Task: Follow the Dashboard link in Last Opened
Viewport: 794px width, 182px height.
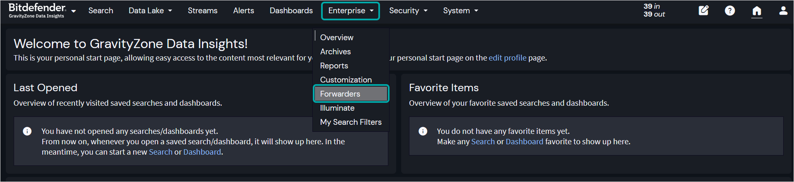Action: tap(202, 152)
